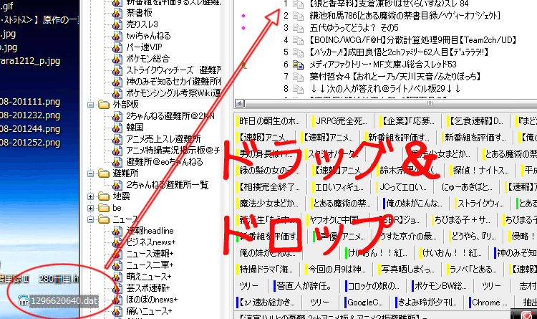
Task: Switch to the Chrome ... tab
Action: (x=489, y=303)
